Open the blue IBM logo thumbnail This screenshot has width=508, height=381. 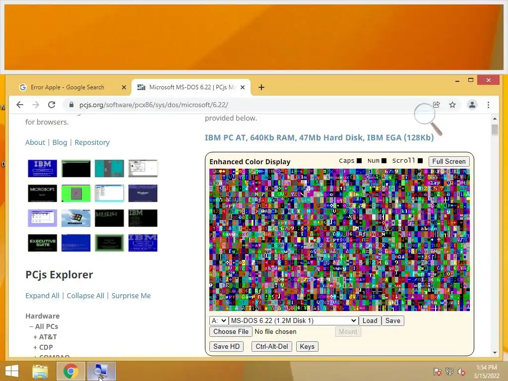(43, 169)
